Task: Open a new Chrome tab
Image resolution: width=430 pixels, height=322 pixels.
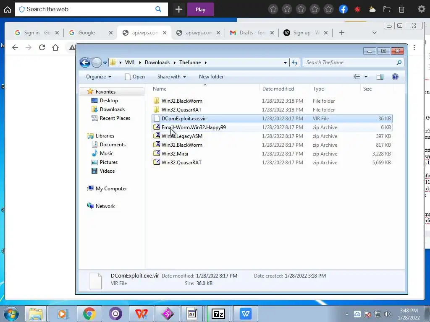Action: [342, 33]
